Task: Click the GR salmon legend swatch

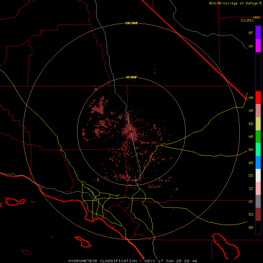Action: point(258,111)
